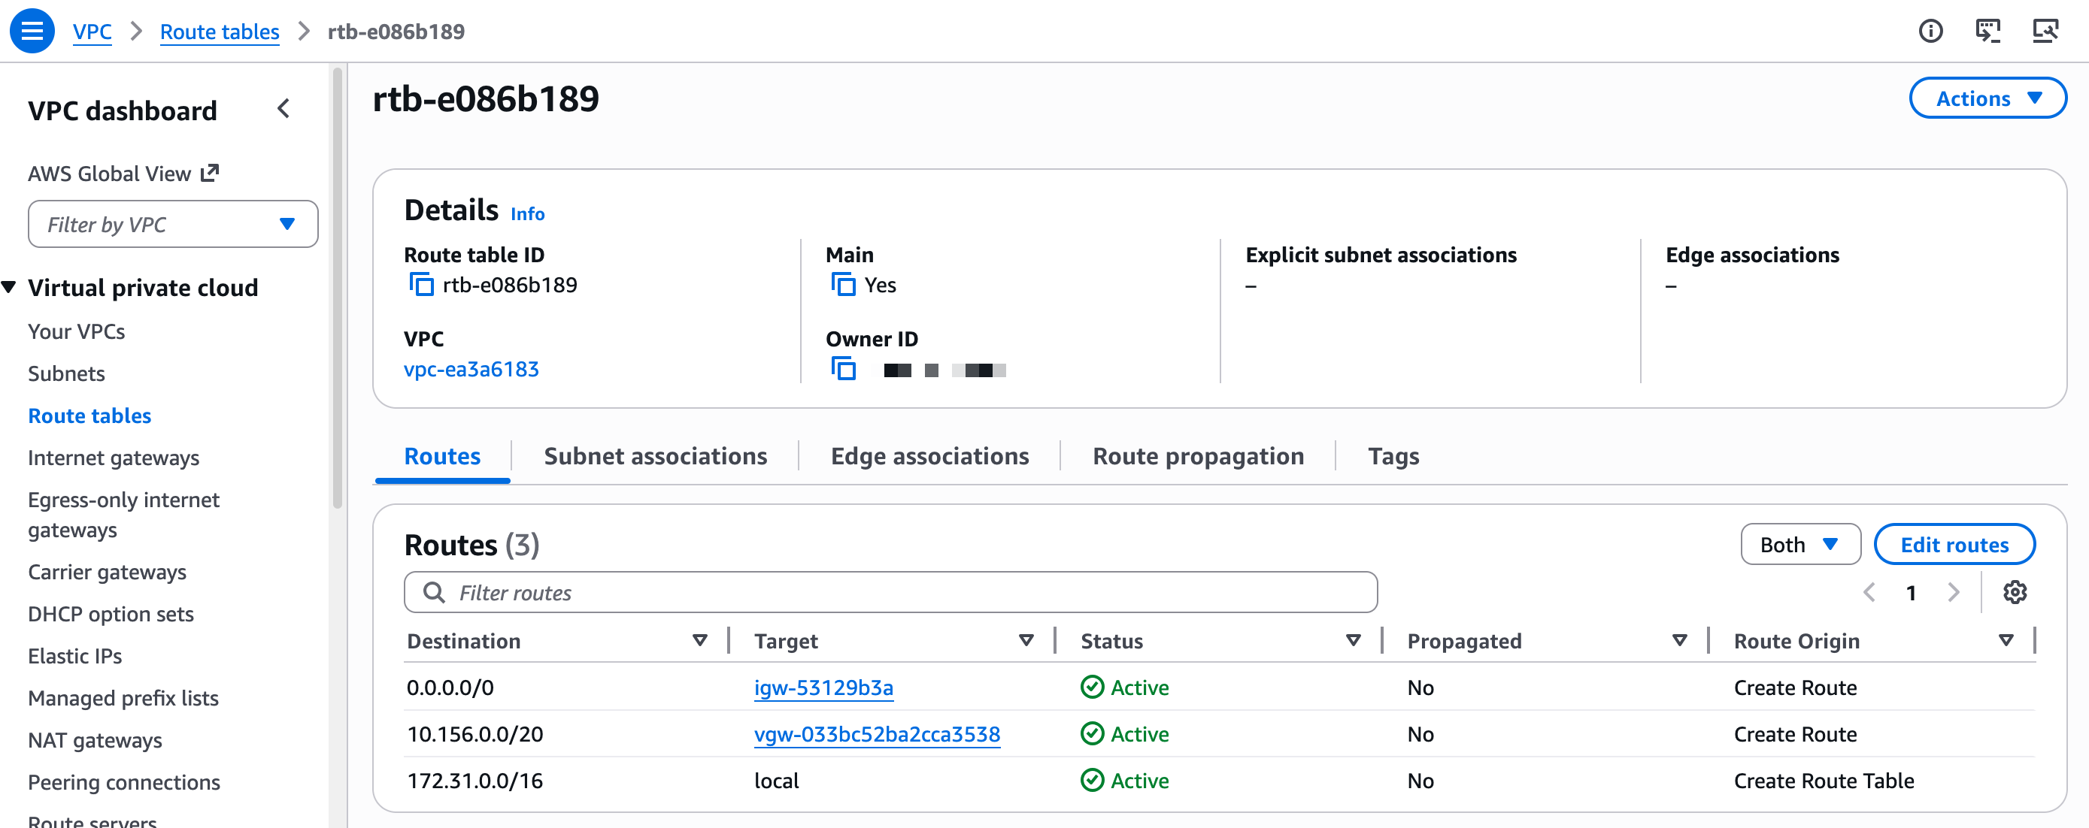The height and width of the screenshot is (828, 2089).
Task: Copy the Main value Yes
Action: pyautogui.click(x=842, y=284)
